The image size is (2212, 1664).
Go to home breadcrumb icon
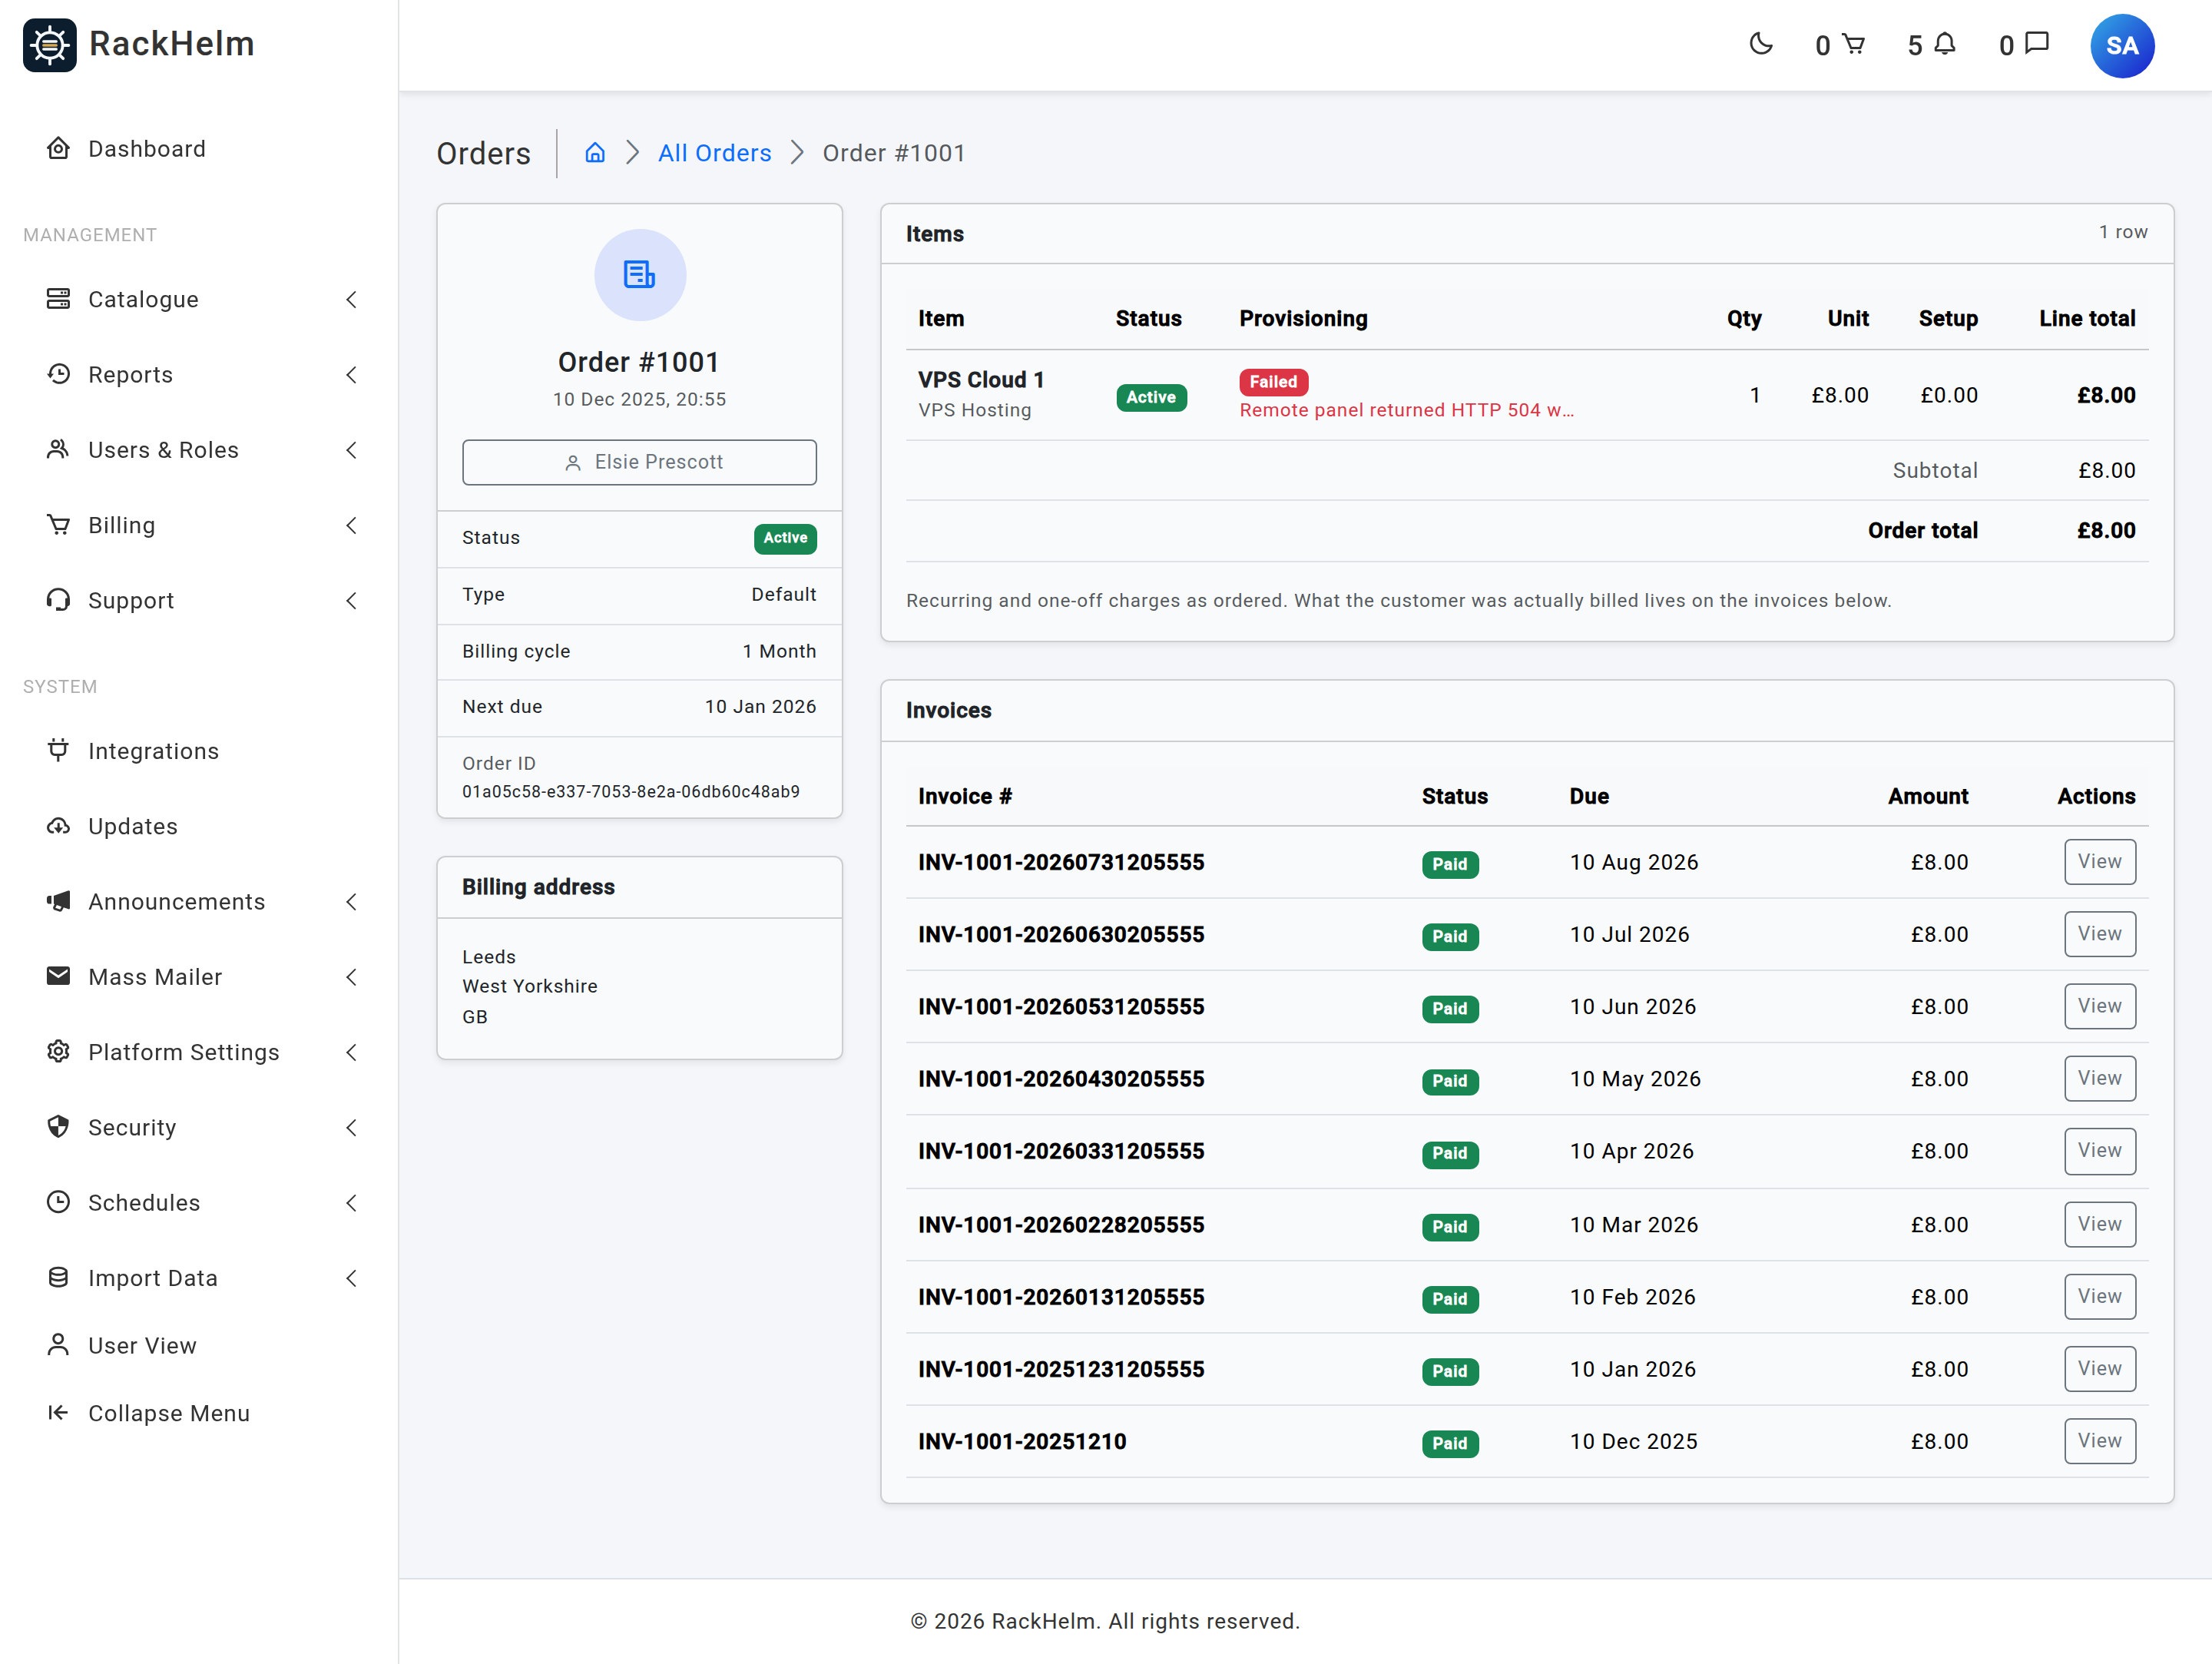(x=595, y=152)
